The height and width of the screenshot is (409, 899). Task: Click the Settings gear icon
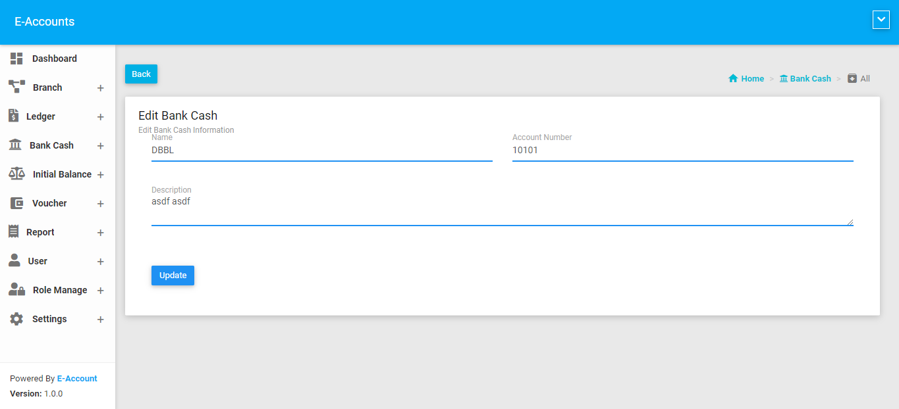pos(16,319)
